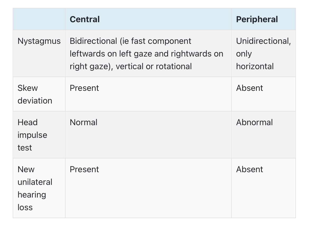Click the word impulse in the first column
This screenshot has width=311, height=225.
[32, 135]
